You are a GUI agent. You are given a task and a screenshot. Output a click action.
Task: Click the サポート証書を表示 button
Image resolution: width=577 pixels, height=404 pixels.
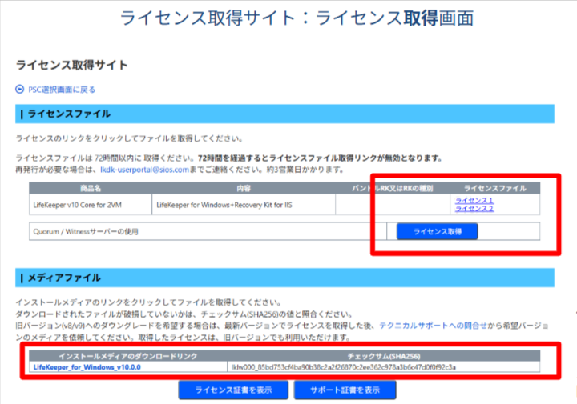[345, 390]
